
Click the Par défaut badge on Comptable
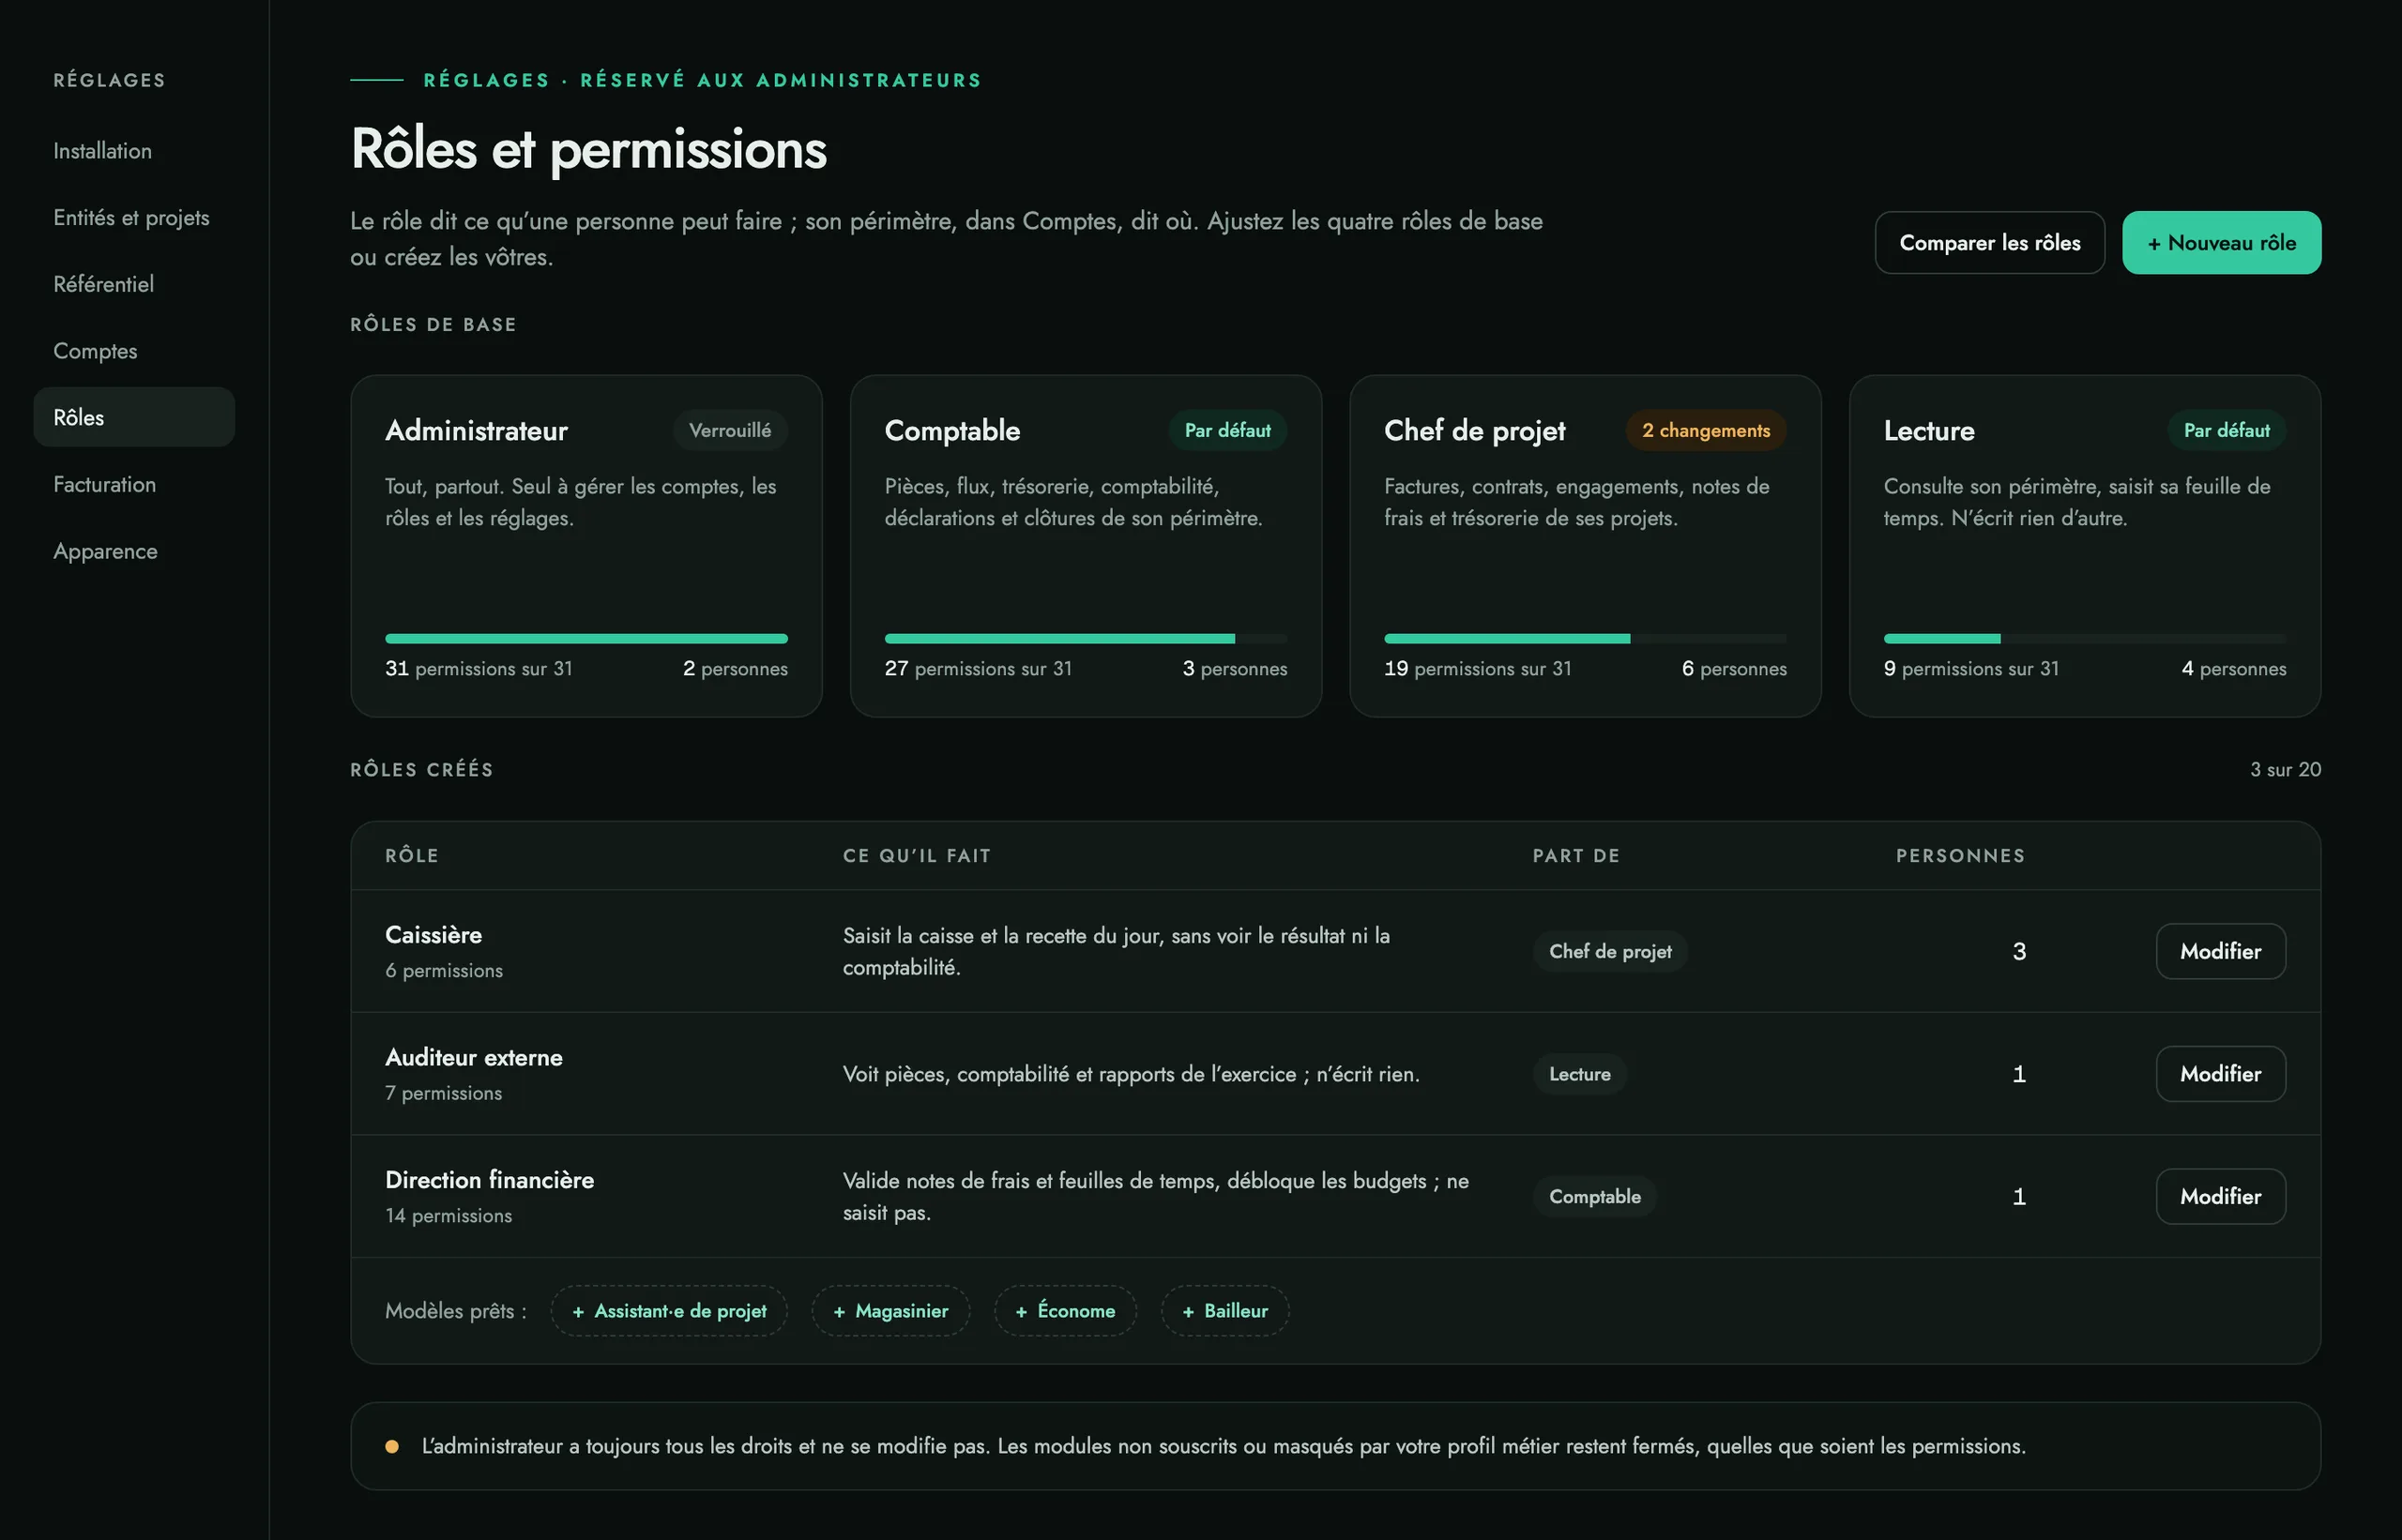pos(1227,431)
